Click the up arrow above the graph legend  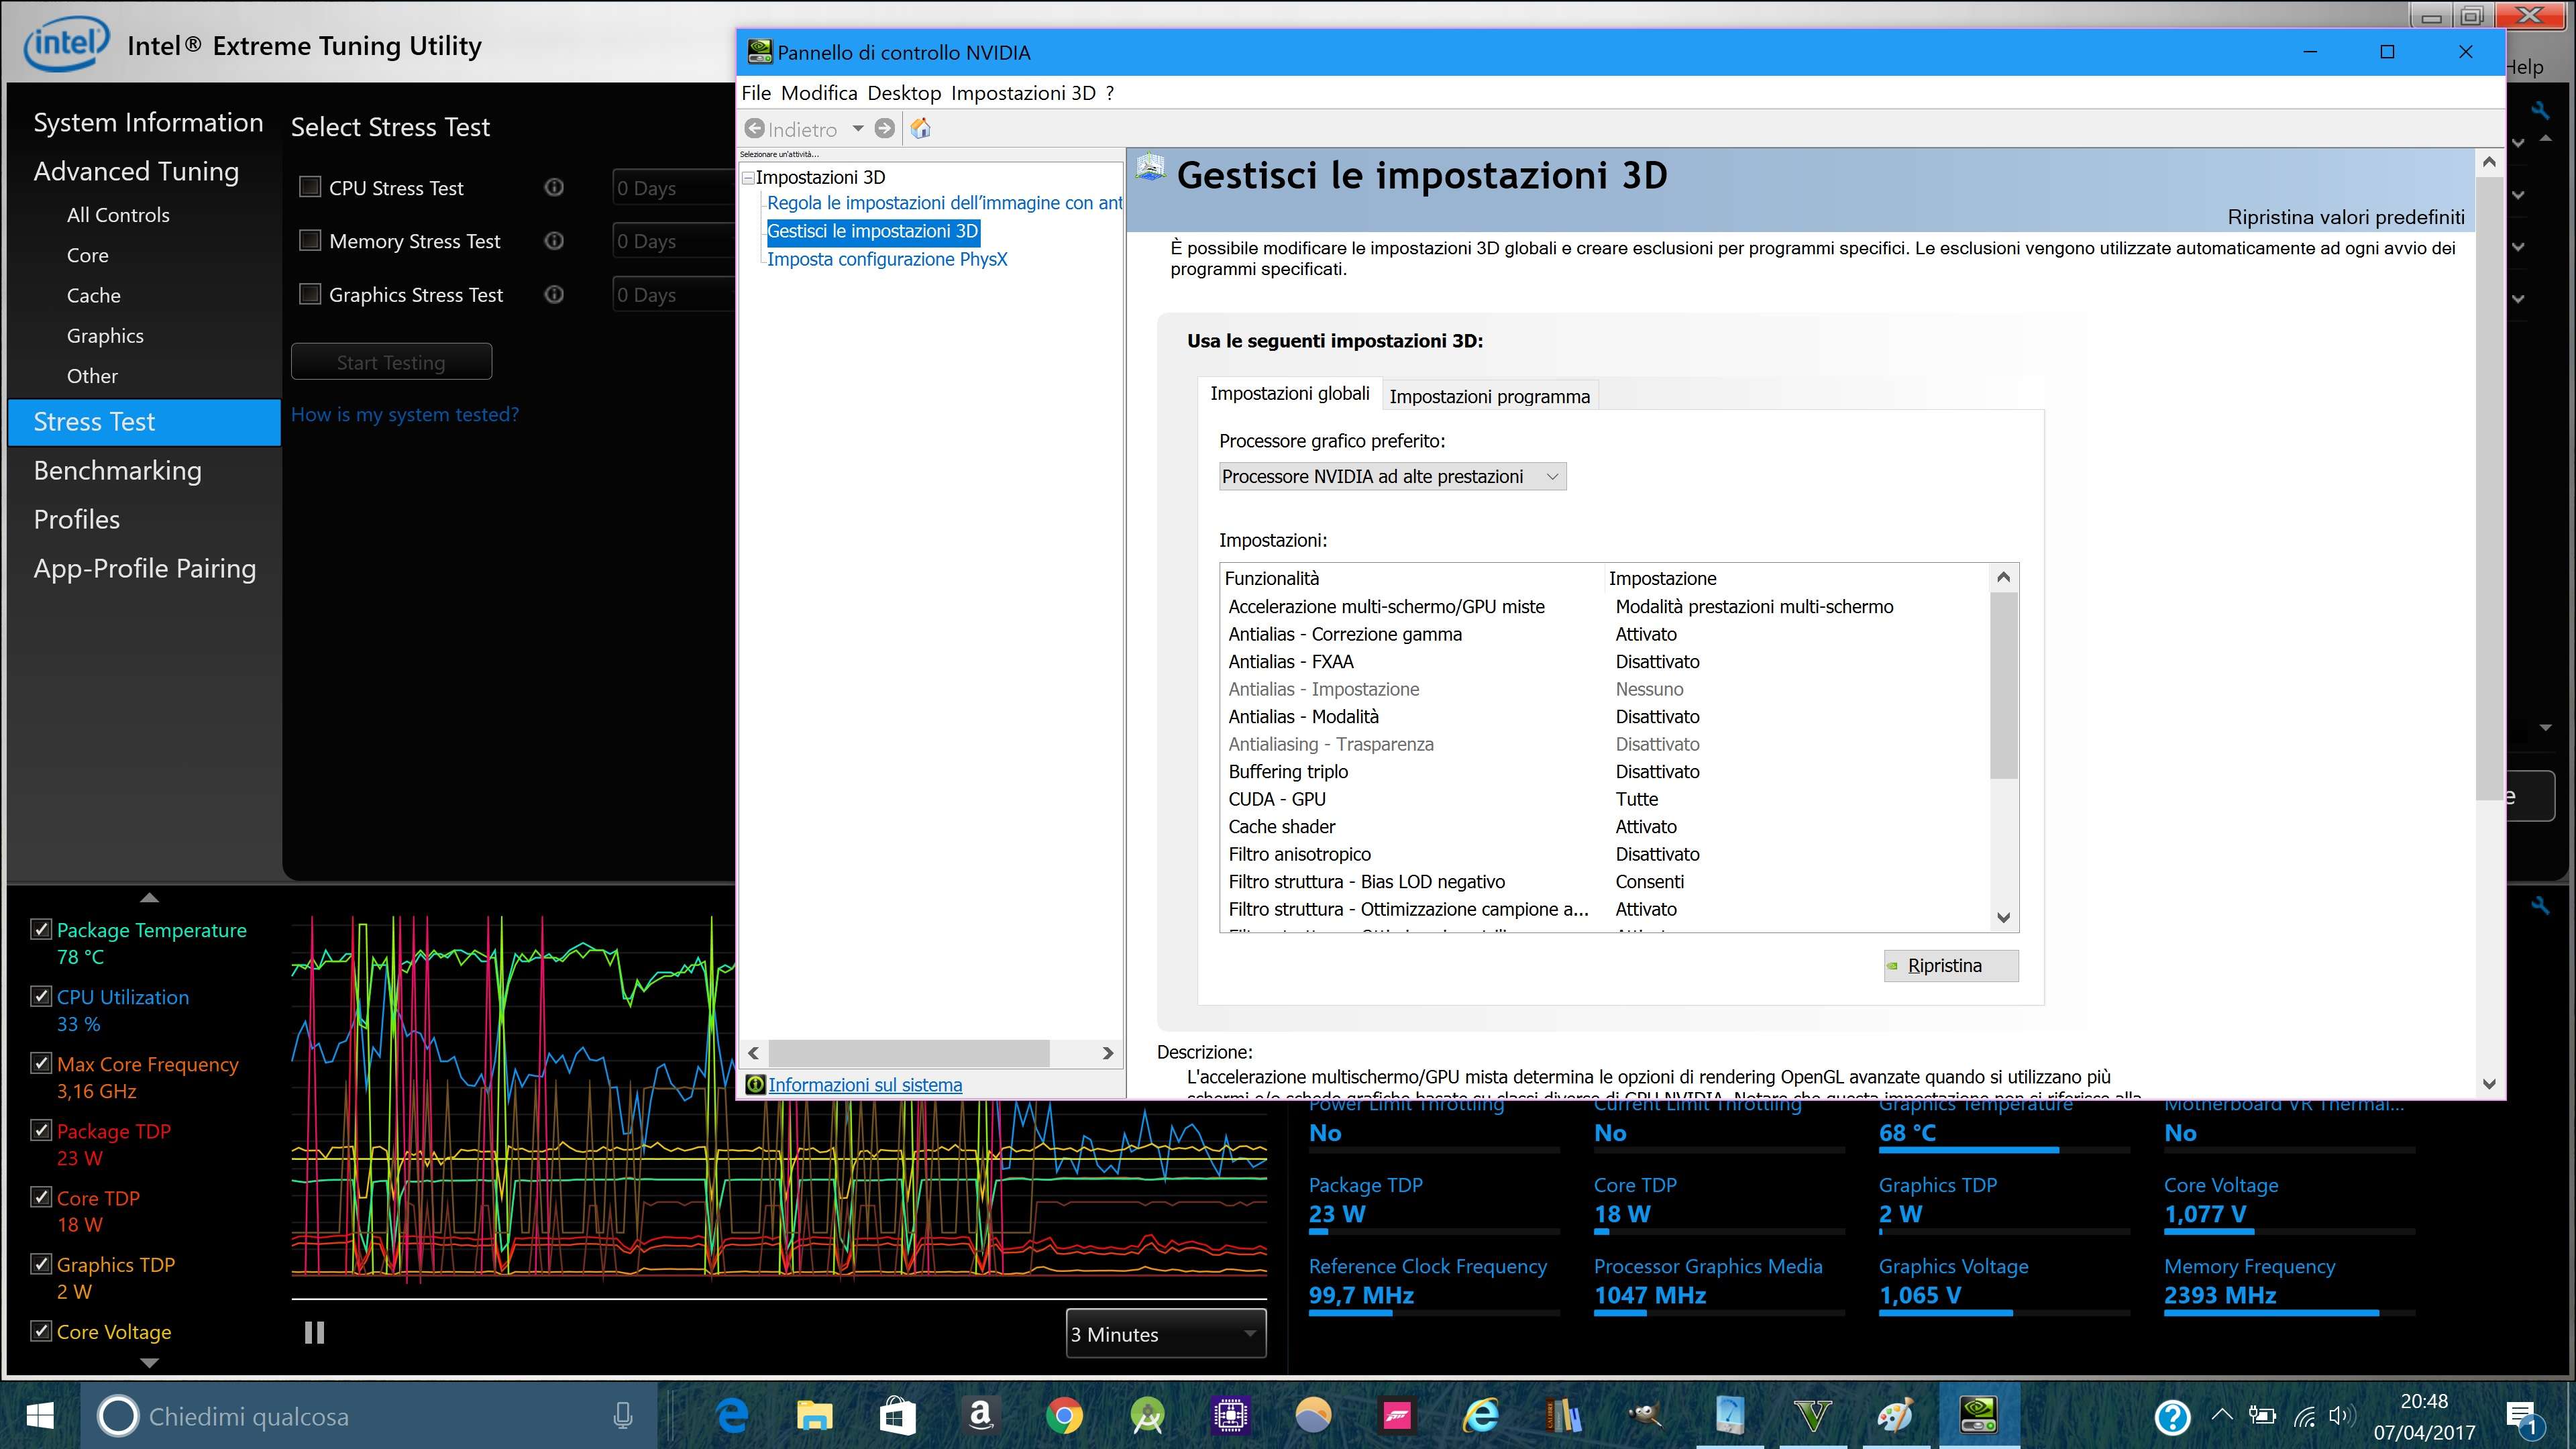point(150,897)
